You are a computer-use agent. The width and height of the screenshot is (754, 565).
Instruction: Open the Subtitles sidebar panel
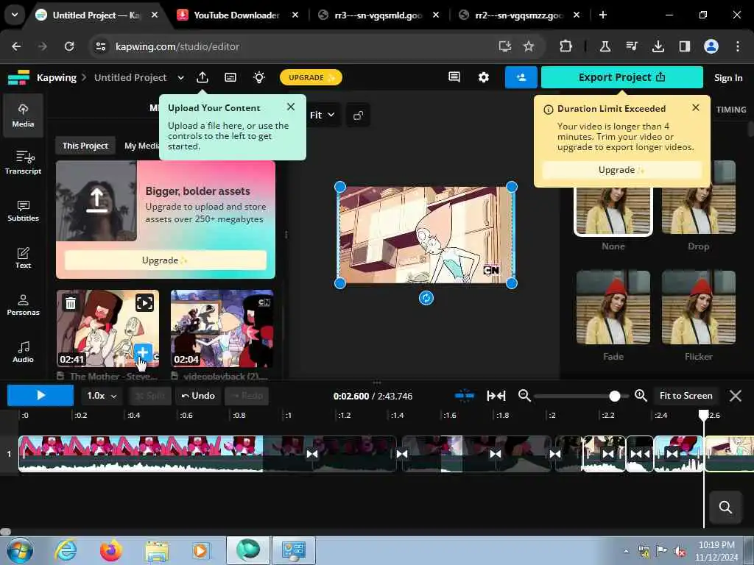[23, 210]
